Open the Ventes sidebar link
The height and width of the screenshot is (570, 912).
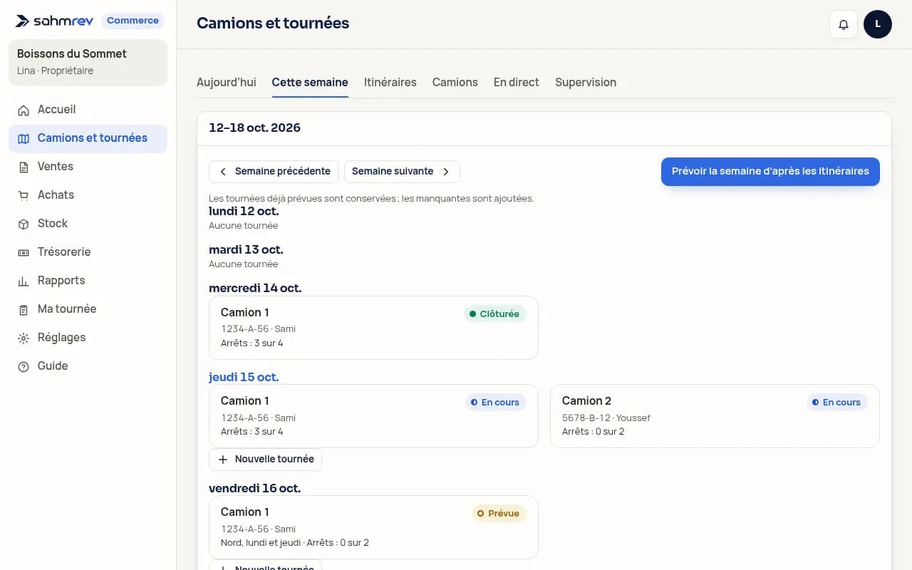click(x=88, y=167)
